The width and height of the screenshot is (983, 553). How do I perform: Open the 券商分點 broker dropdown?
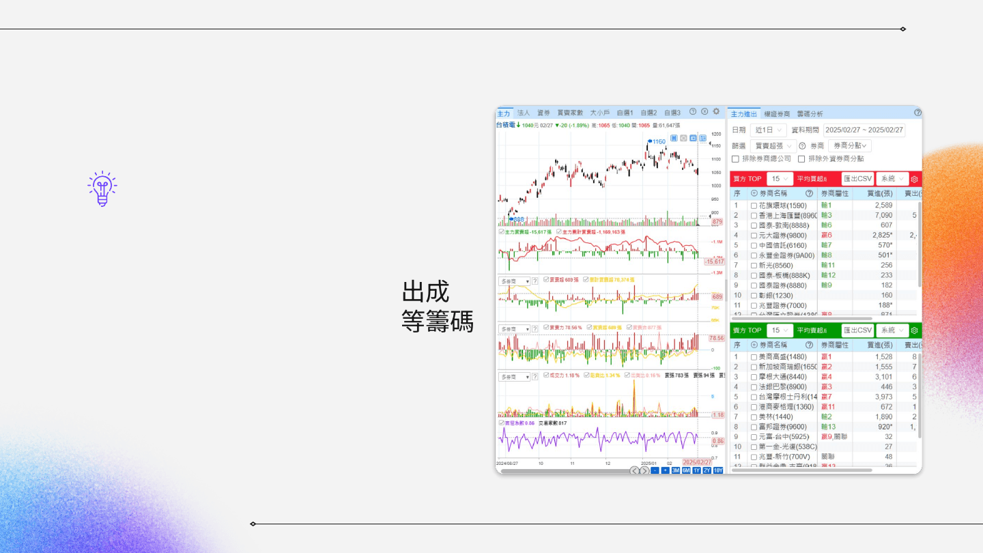click(x=849, y=146)
